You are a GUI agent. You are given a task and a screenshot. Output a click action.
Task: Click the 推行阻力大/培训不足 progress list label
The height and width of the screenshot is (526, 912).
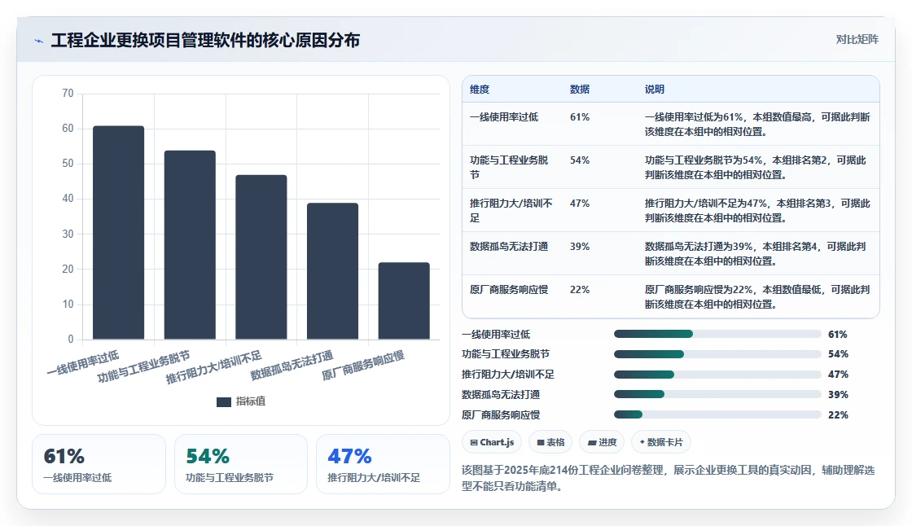pos(508,374)
